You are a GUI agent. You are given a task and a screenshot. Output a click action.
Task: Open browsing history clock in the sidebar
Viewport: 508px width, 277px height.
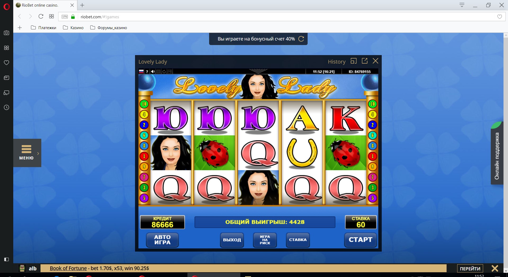point(7,108)
